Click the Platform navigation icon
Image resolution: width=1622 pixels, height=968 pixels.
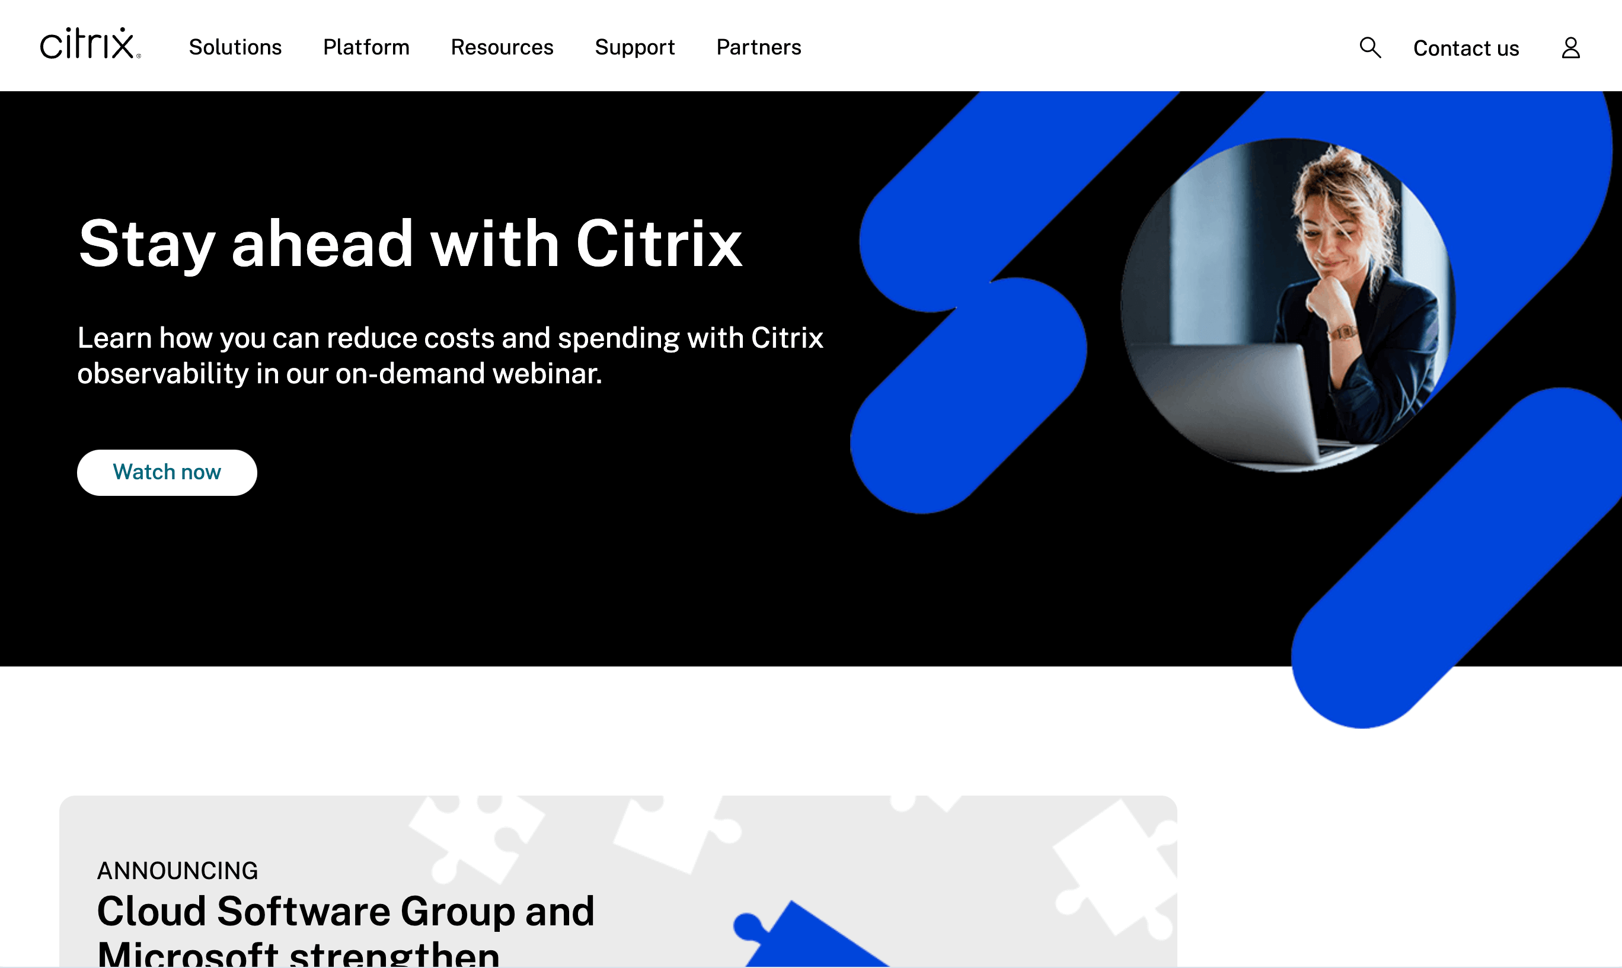coord(365,47)
